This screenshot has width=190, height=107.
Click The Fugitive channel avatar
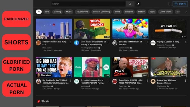153,81
